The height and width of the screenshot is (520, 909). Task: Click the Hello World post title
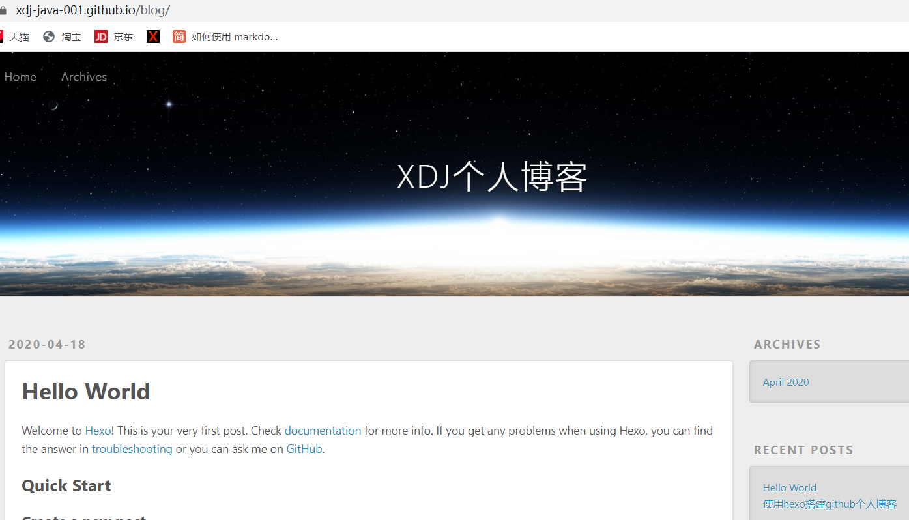(85, 391)
